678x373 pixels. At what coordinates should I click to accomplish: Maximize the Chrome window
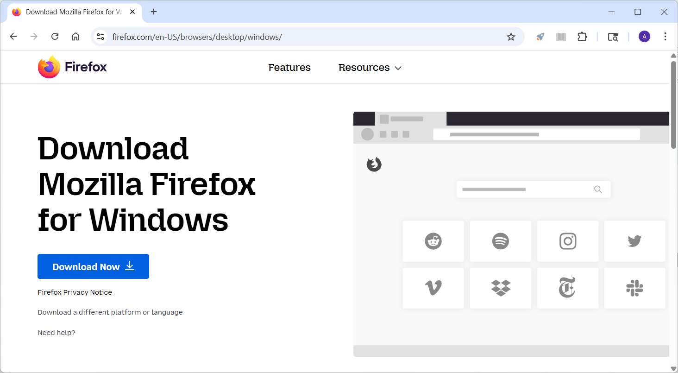point(638,12)
